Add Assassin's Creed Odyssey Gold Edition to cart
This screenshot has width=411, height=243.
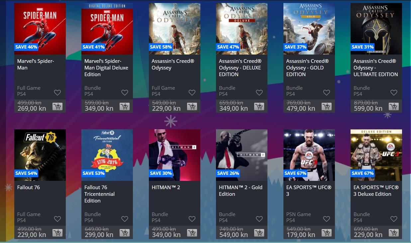(327, 107)
